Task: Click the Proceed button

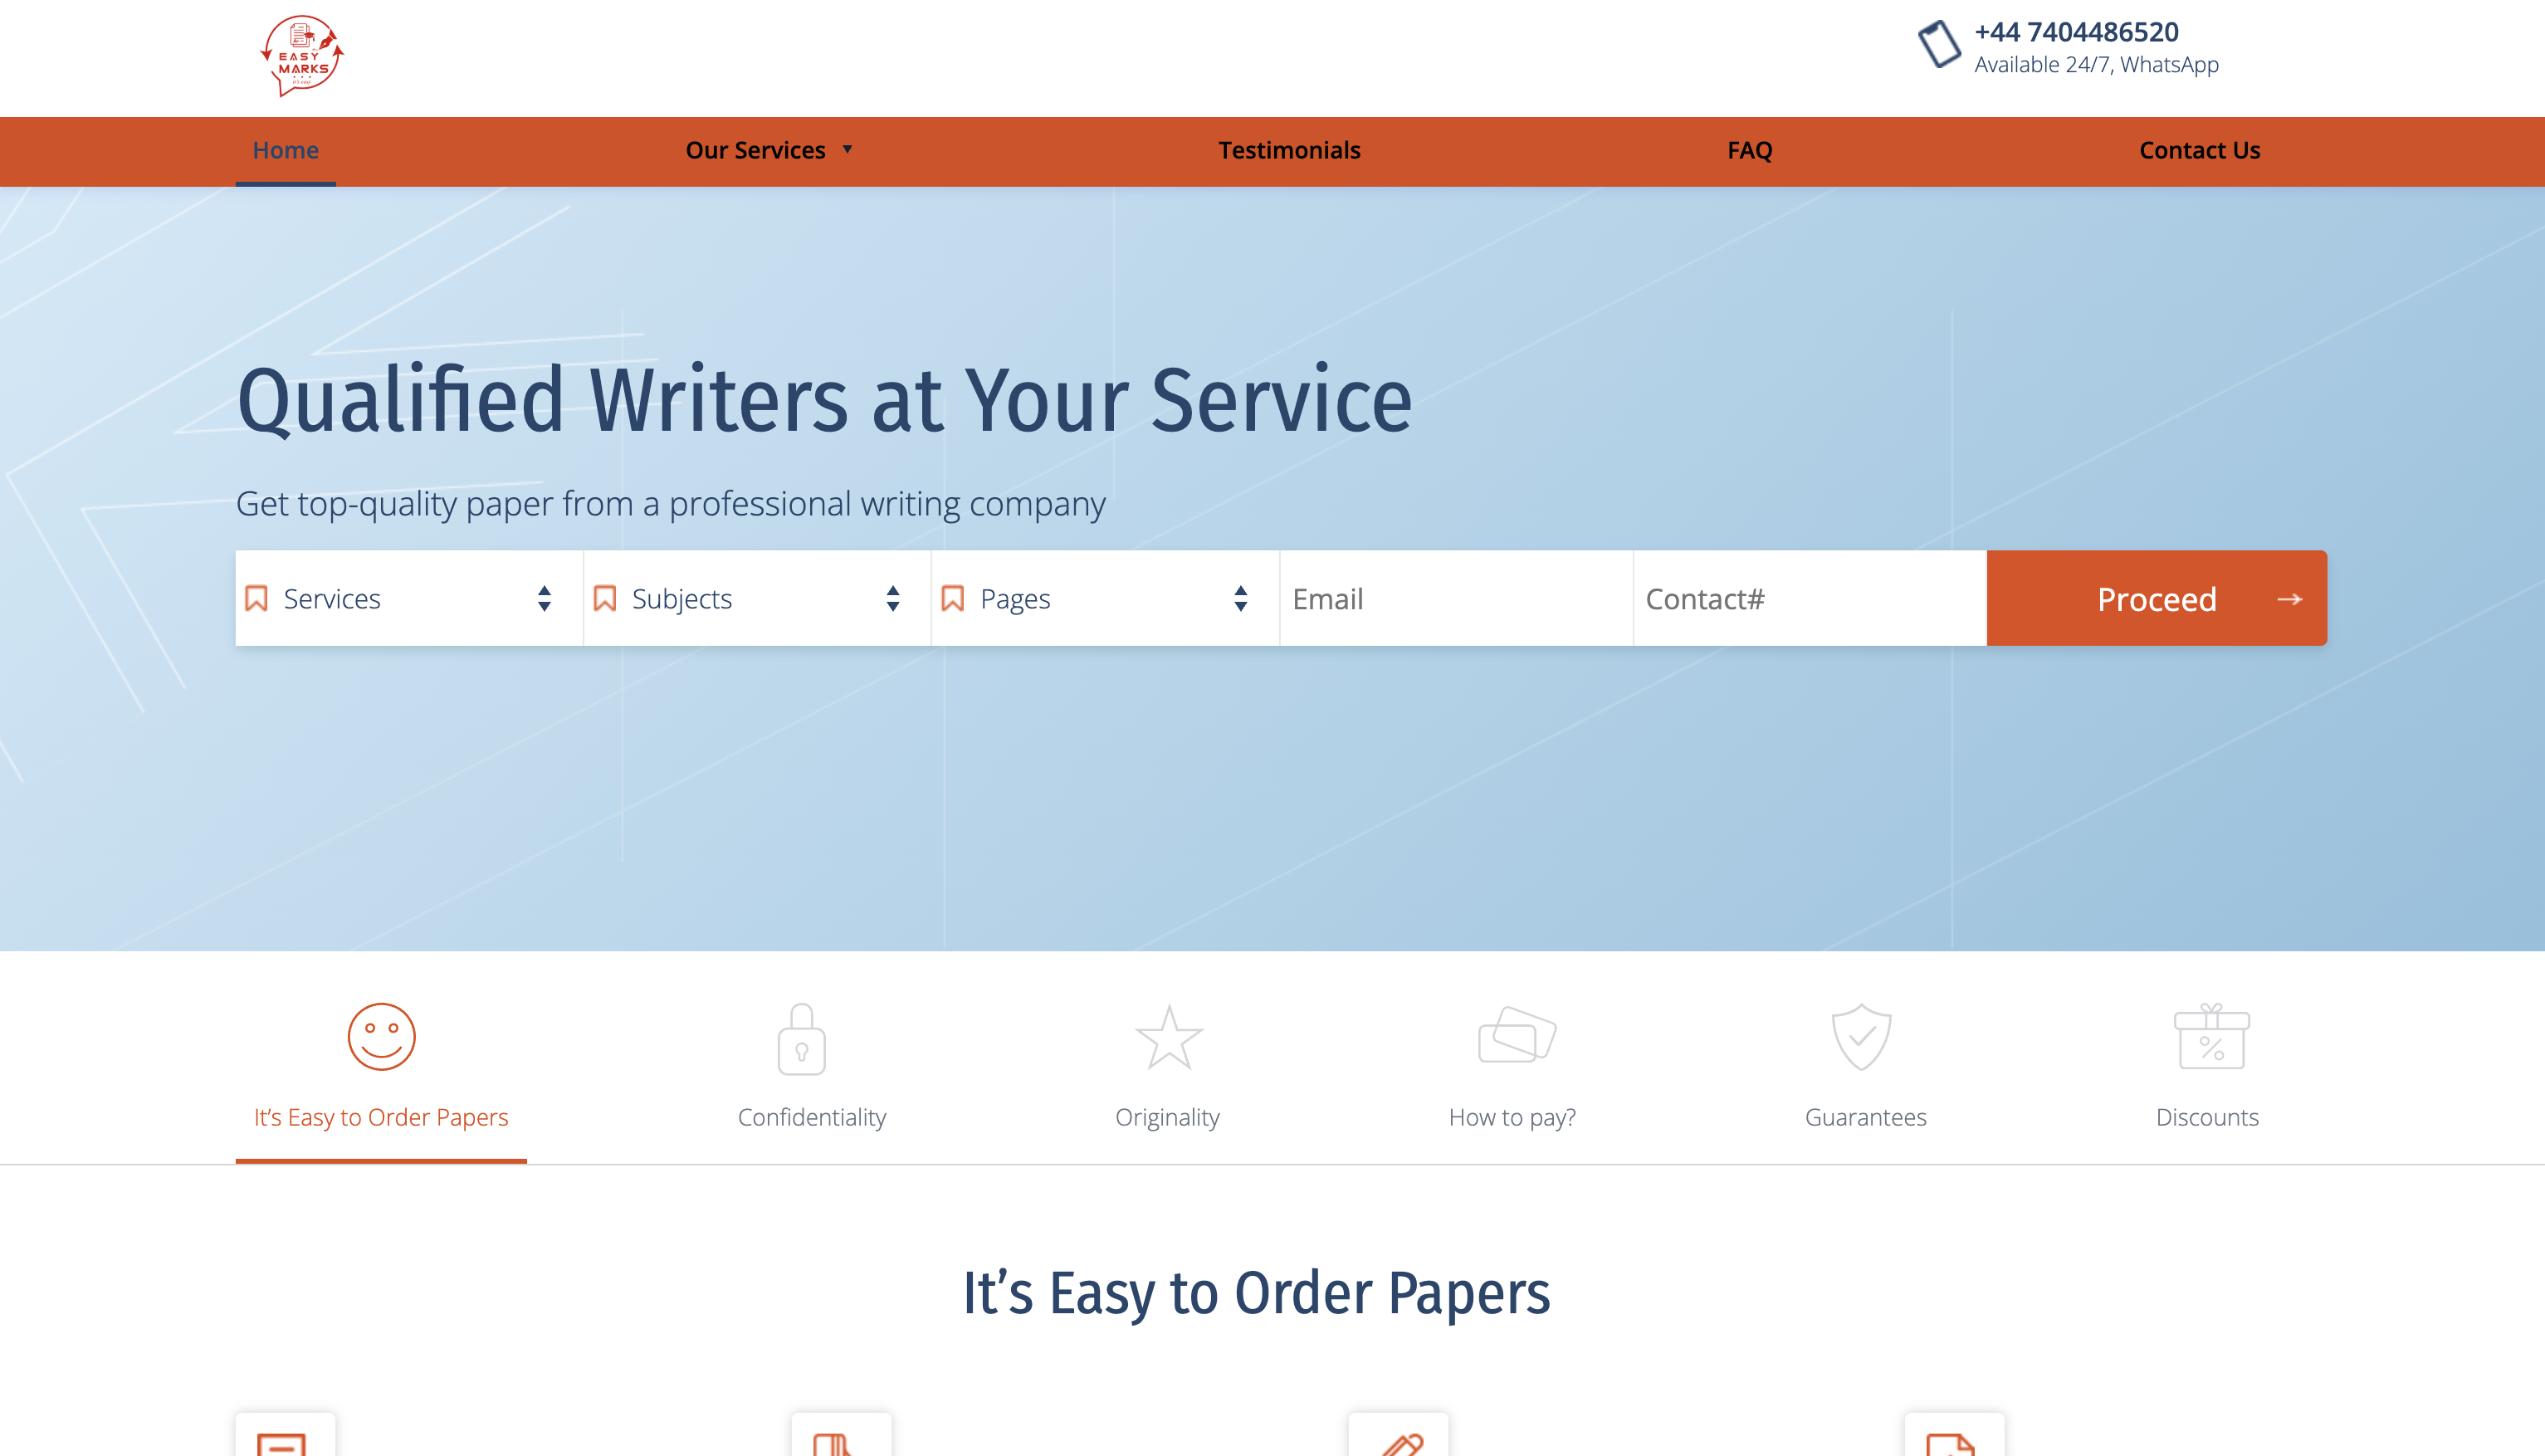Action: pyautogui.click(x=2156, y=598)
